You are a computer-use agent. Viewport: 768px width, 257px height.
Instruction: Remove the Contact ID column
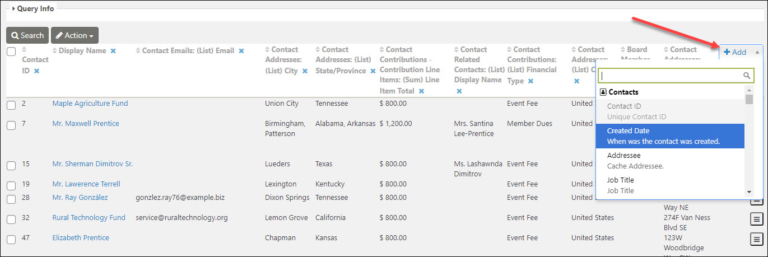[x=36, y=71]
